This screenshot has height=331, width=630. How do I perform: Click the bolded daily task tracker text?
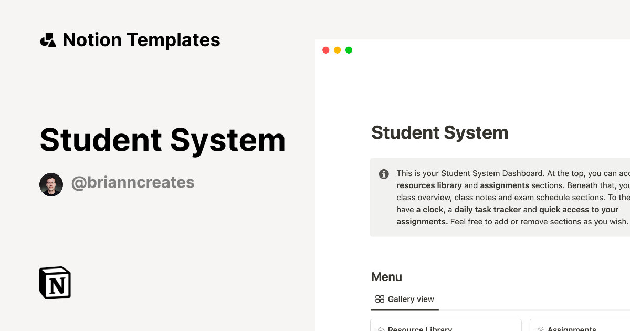pos(487,209)
